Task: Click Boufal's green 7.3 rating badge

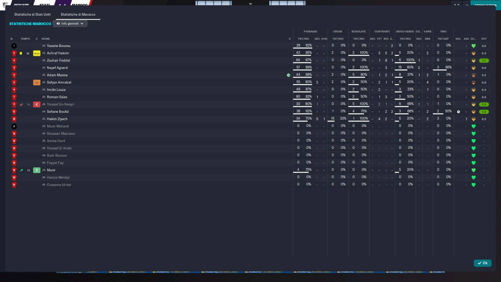Action: point(484,112)
